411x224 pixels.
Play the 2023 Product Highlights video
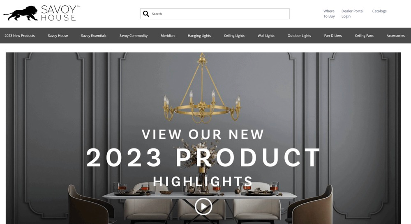click(x=203, y=206)
